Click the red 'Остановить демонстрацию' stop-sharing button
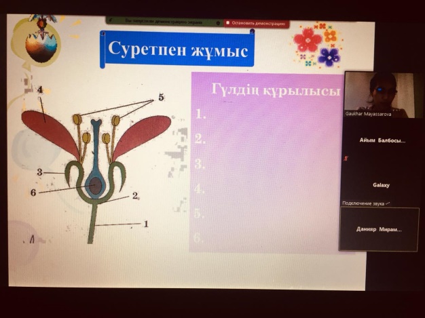 click(x=256, y=23)
